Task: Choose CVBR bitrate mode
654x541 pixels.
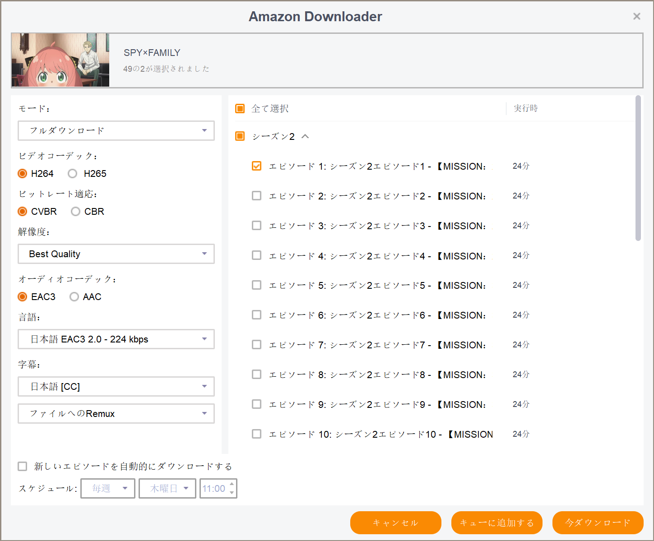Action: [22, 212]
